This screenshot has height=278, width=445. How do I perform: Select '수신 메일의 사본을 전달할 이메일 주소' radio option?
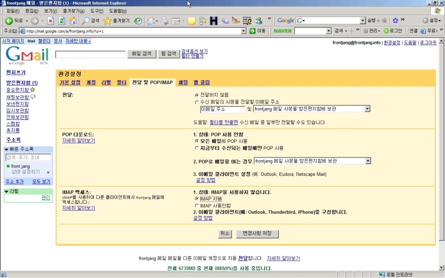(197, 102)
